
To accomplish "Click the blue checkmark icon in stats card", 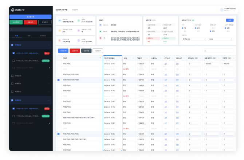I will [60, 21].
